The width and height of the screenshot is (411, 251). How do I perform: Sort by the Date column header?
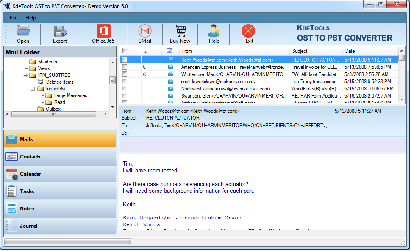pos(370,51)
